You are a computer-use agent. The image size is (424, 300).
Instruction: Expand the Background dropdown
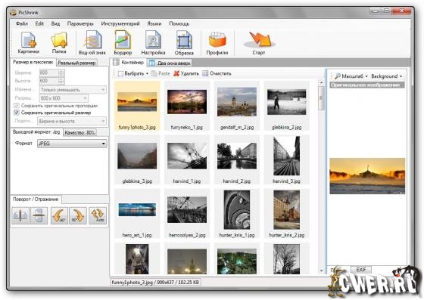pos(386,76)
